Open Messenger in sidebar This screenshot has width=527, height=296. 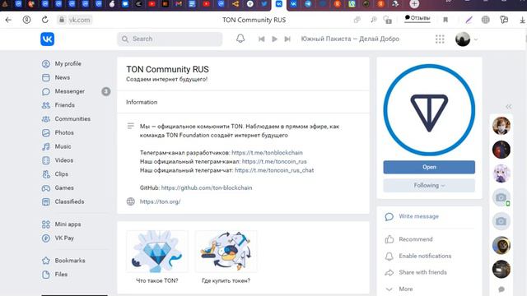(x=69, y=91)
